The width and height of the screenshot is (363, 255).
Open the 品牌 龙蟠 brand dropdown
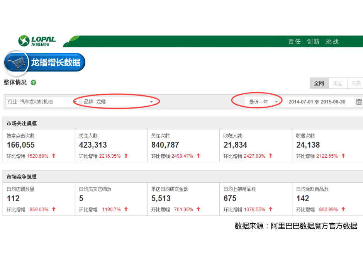point(119,102)
